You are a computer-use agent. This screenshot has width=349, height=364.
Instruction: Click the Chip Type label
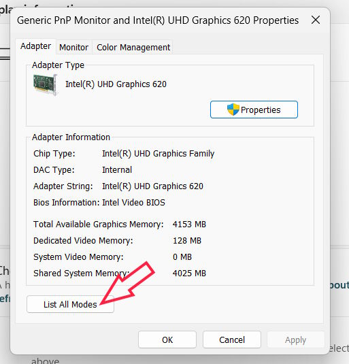(x=54, y=154)
